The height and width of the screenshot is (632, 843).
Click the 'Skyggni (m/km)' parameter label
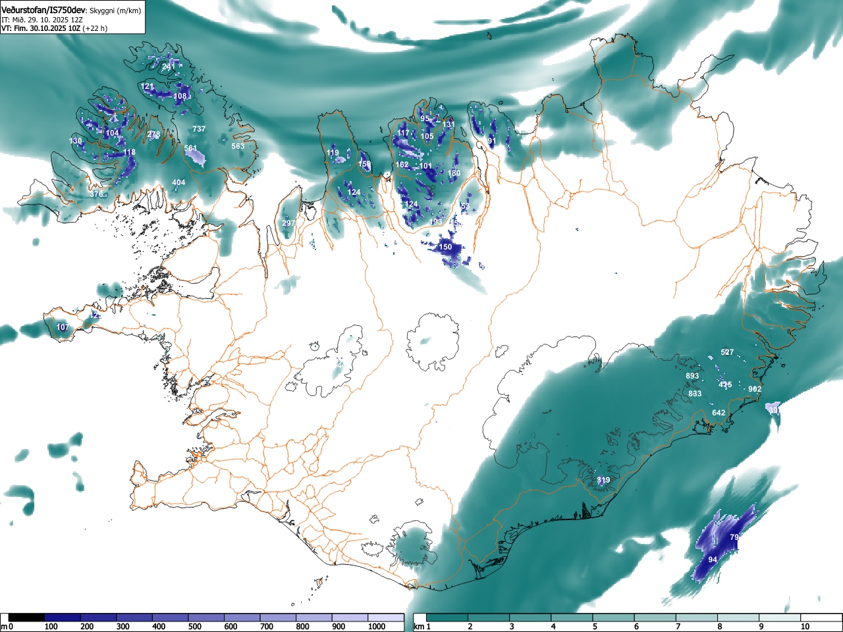click(x=115, y=11)
